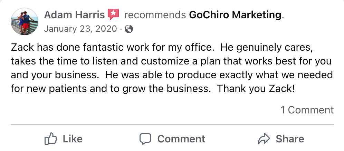Viewport: 344px width, 151px height.
Task: Click the word "recommends" in the header
Action: click(155, 15)
